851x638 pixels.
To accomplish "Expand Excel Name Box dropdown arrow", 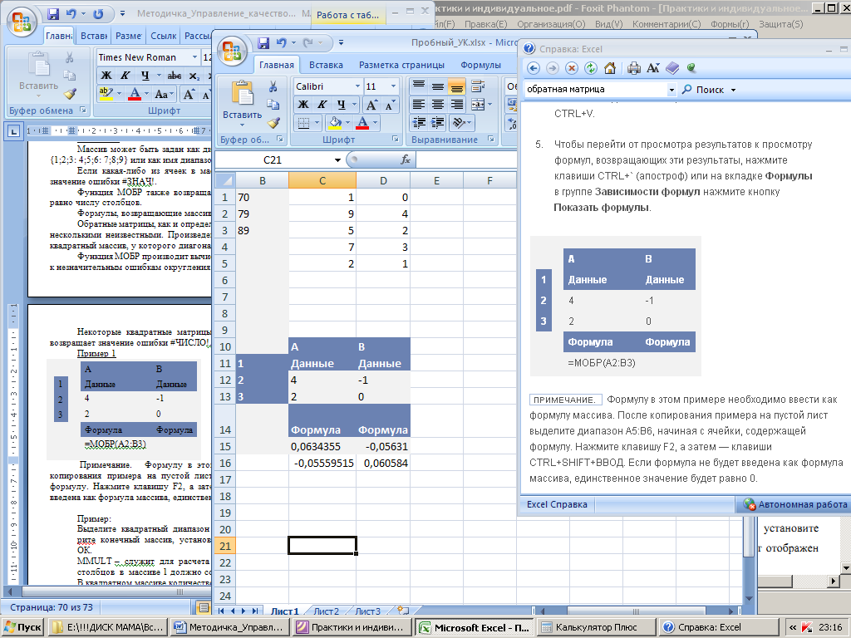I will (337, 159).
